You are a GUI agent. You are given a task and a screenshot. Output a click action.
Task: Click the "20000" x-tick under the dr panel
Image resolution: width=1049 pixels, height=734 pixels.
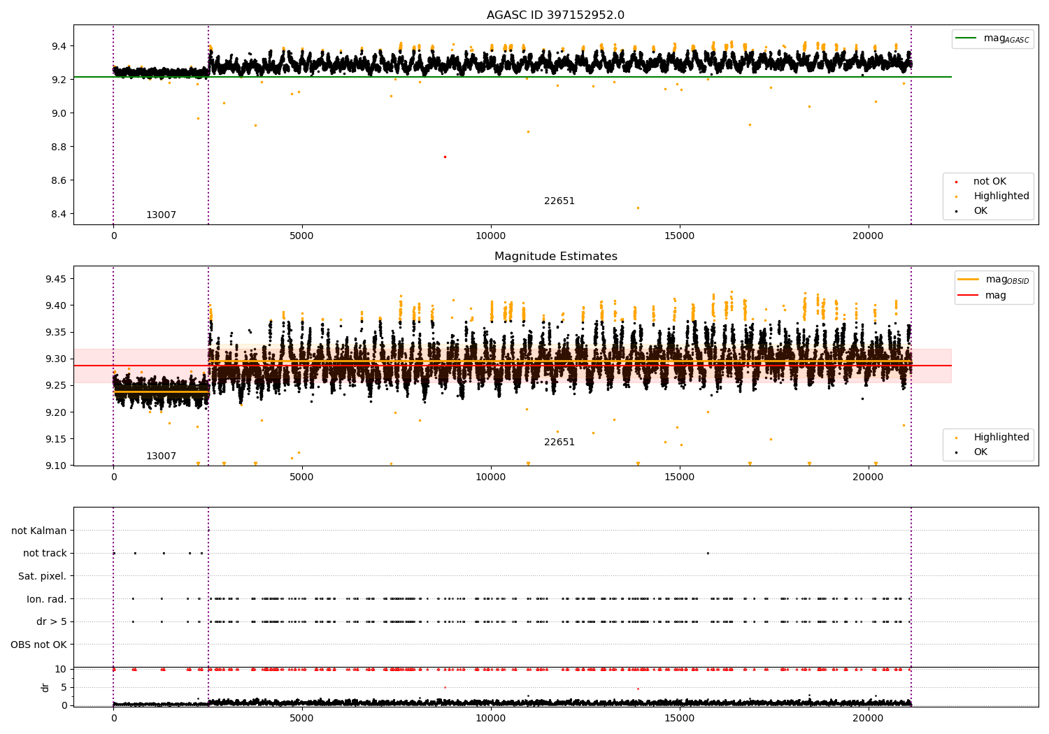click(869, 718)
